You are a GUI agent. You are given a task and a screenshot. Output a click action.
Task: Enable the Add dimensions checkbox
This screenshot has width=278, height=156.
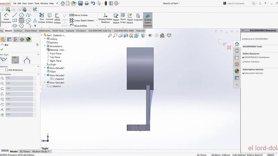point(7,70)
